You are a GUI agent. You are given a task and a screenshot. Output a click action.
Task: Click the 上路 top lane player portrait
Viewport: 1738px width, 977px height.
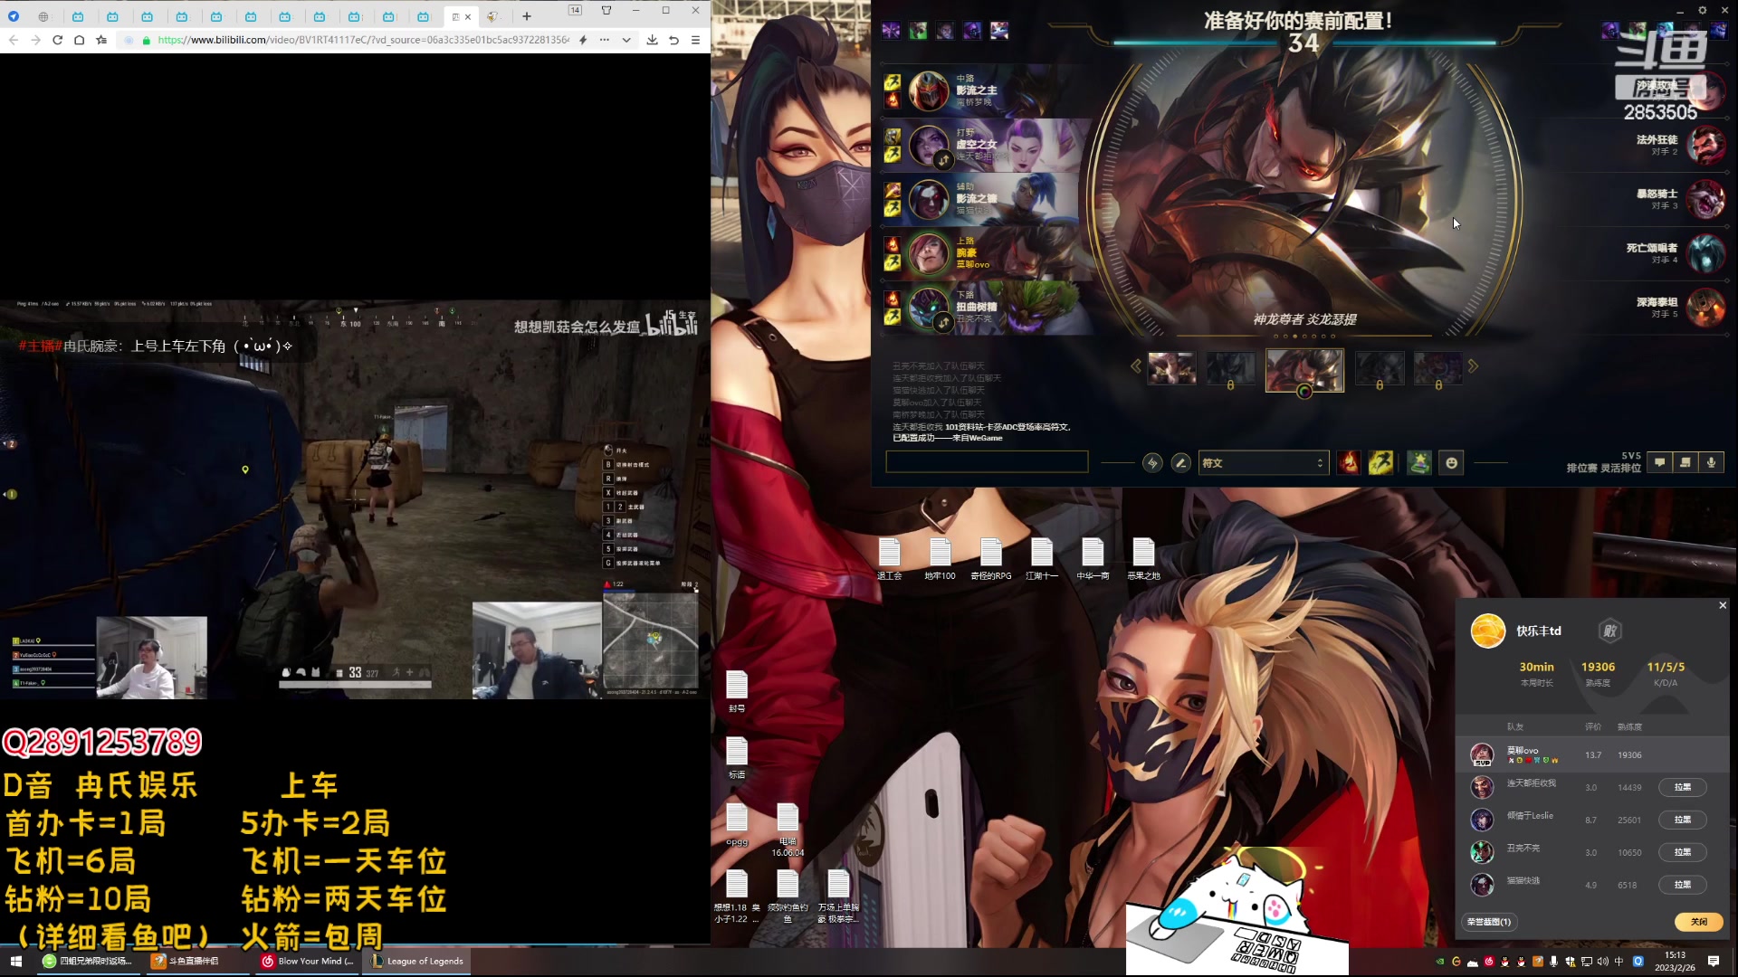[x=929, y=253]
